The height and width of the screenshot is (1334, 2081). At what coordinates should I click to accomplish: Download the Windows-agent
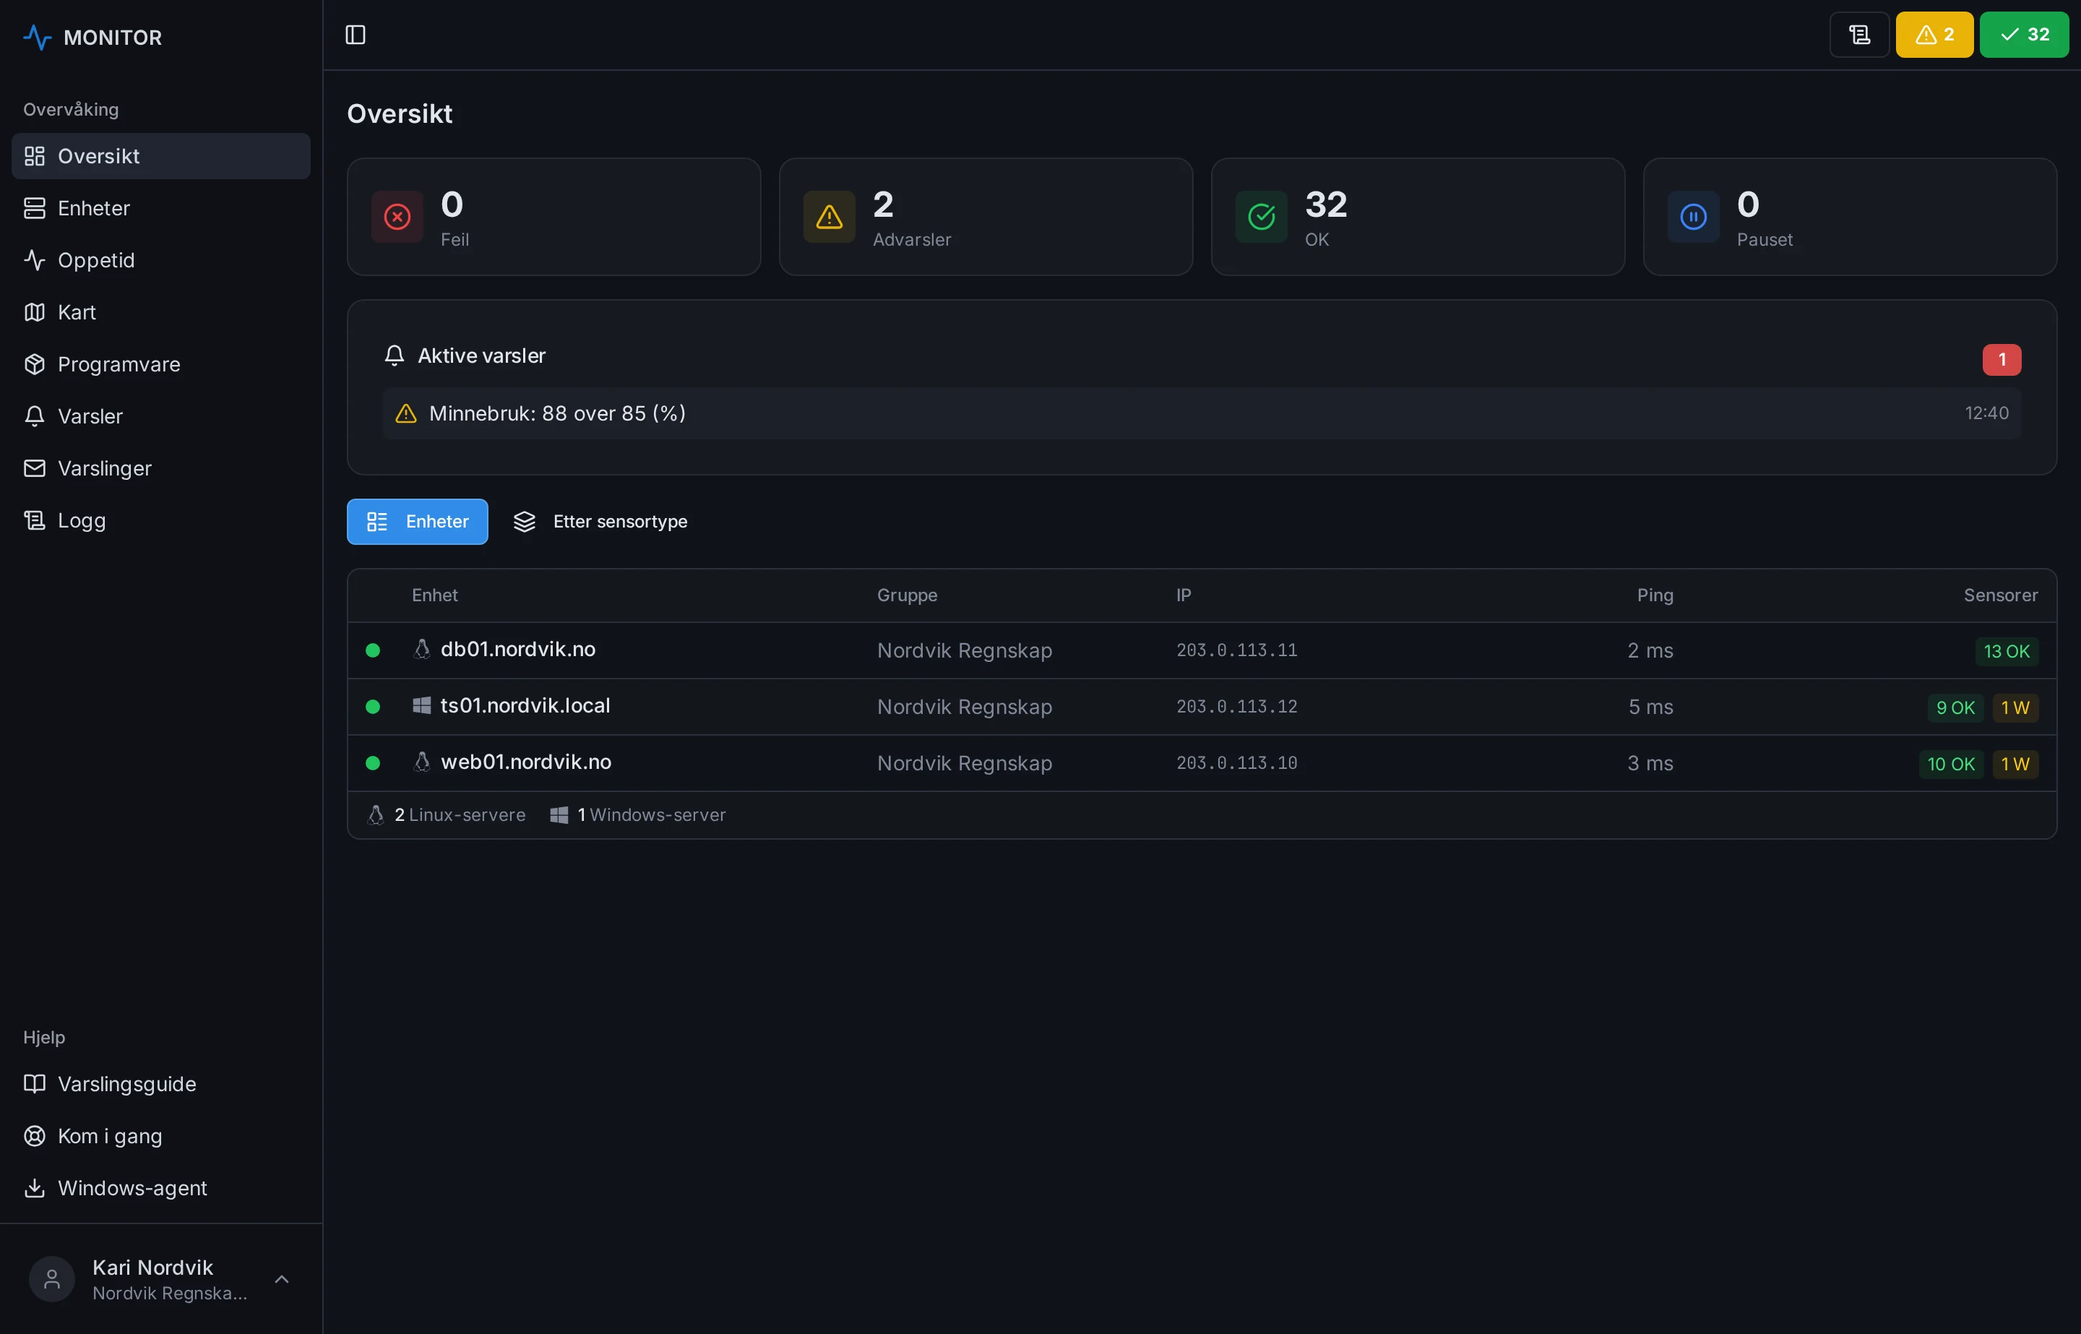[161, 1187]
